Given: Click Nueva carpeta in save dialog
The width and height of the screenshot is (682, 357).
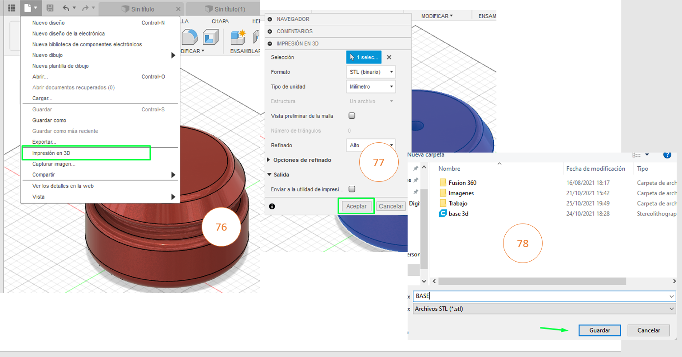Looking at the screenshot, I should 426,155.
